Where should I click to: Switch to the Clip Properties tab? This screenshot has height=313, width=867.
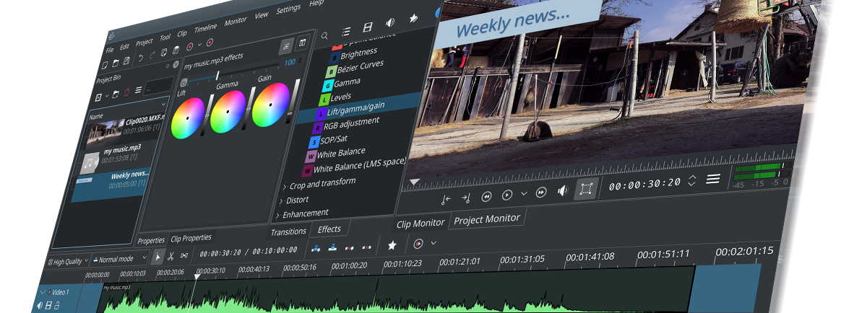point(191,238)
